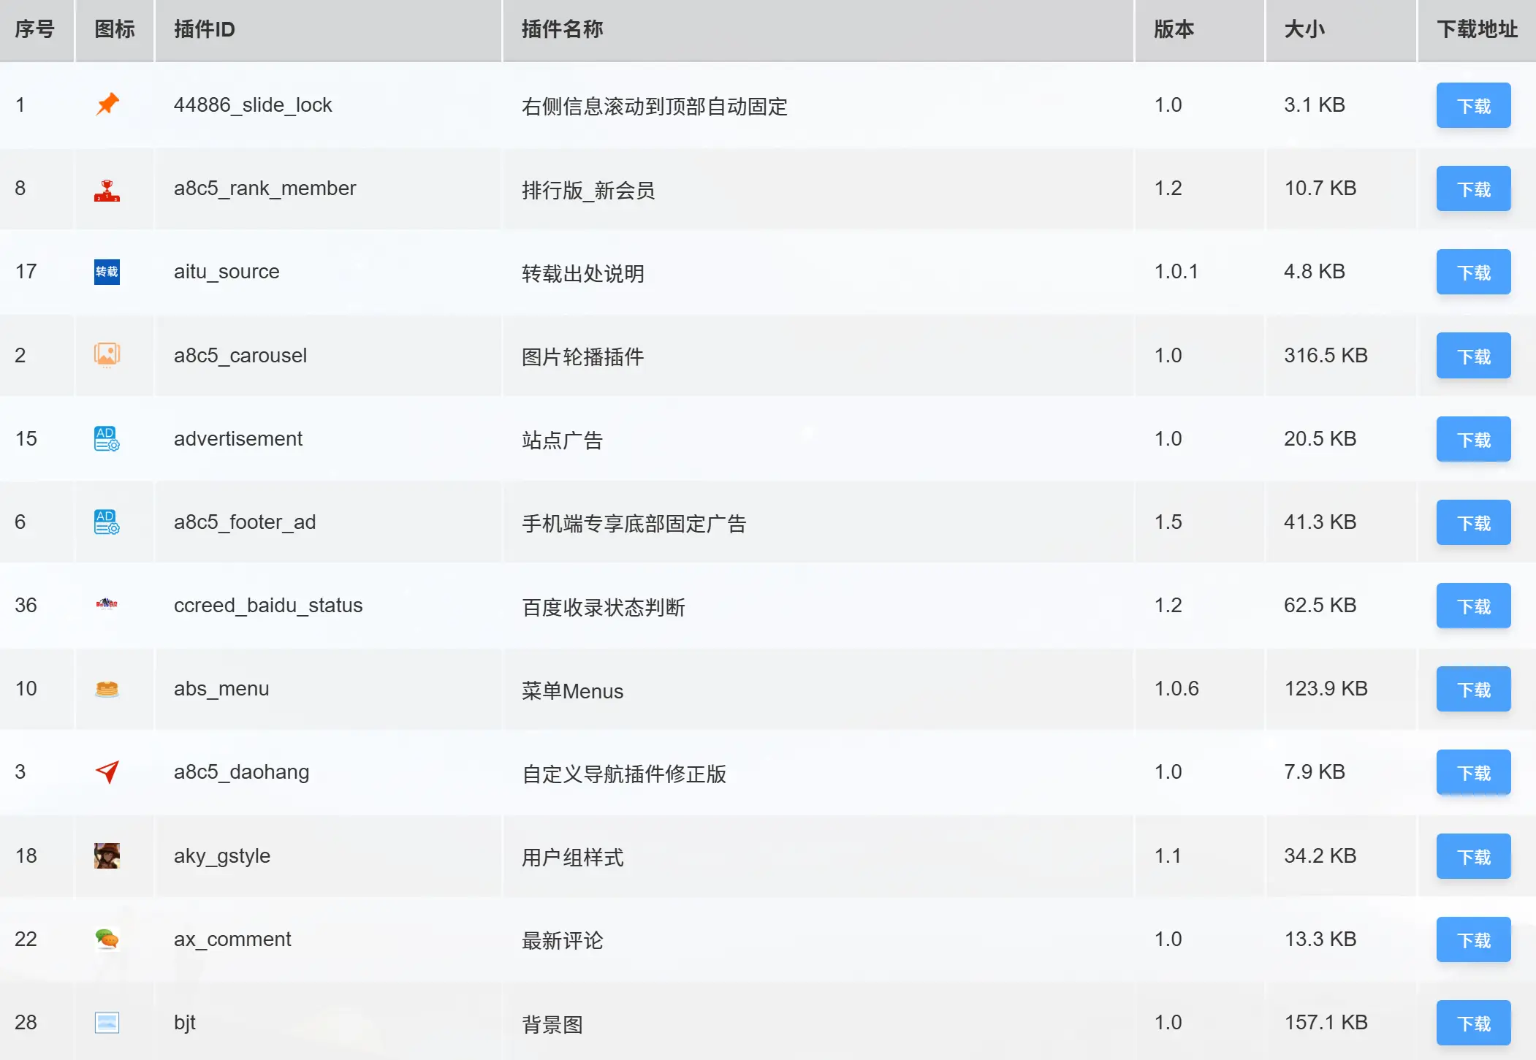Click the plugin name 手机端专享底部固定广告
The image size is (1536, 1060).
click(634, 523)
